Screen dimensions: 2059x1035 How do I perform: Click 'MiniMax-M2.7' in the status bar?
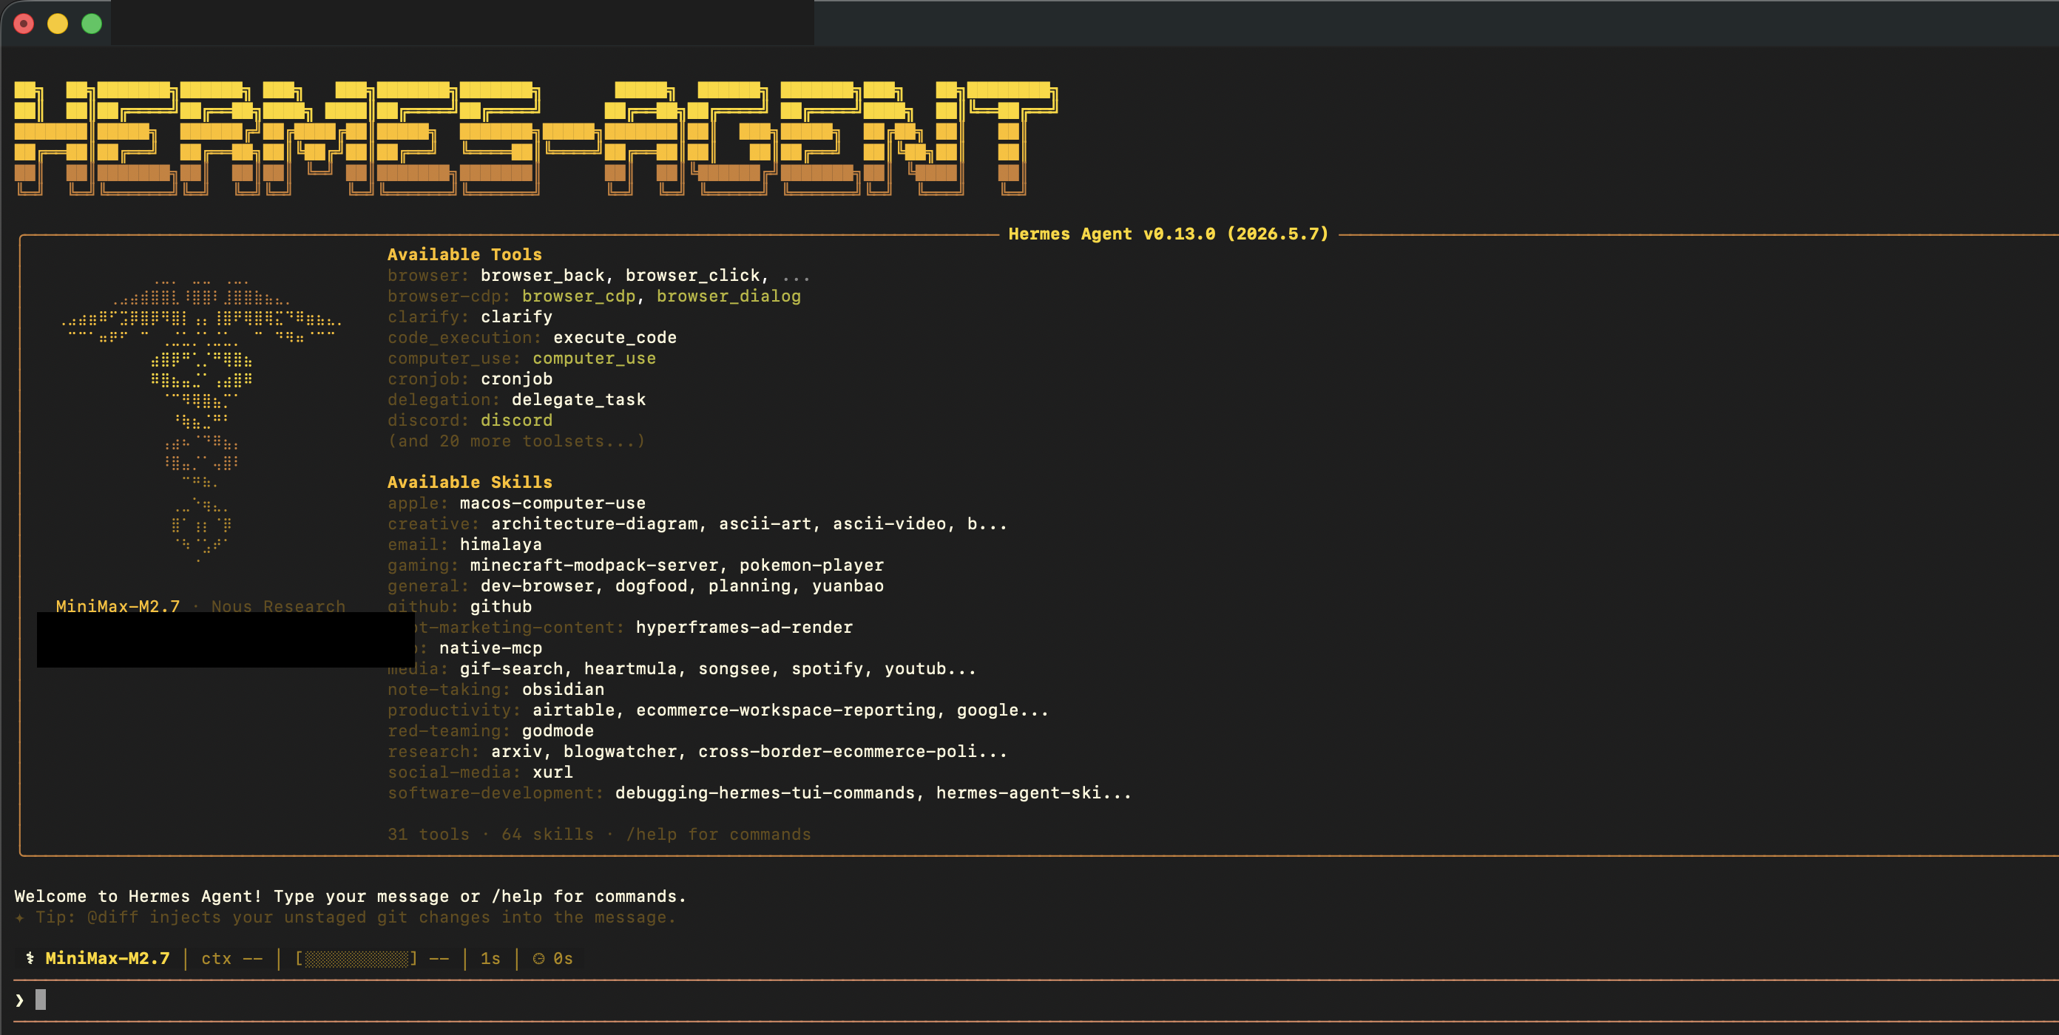[107, 958]
